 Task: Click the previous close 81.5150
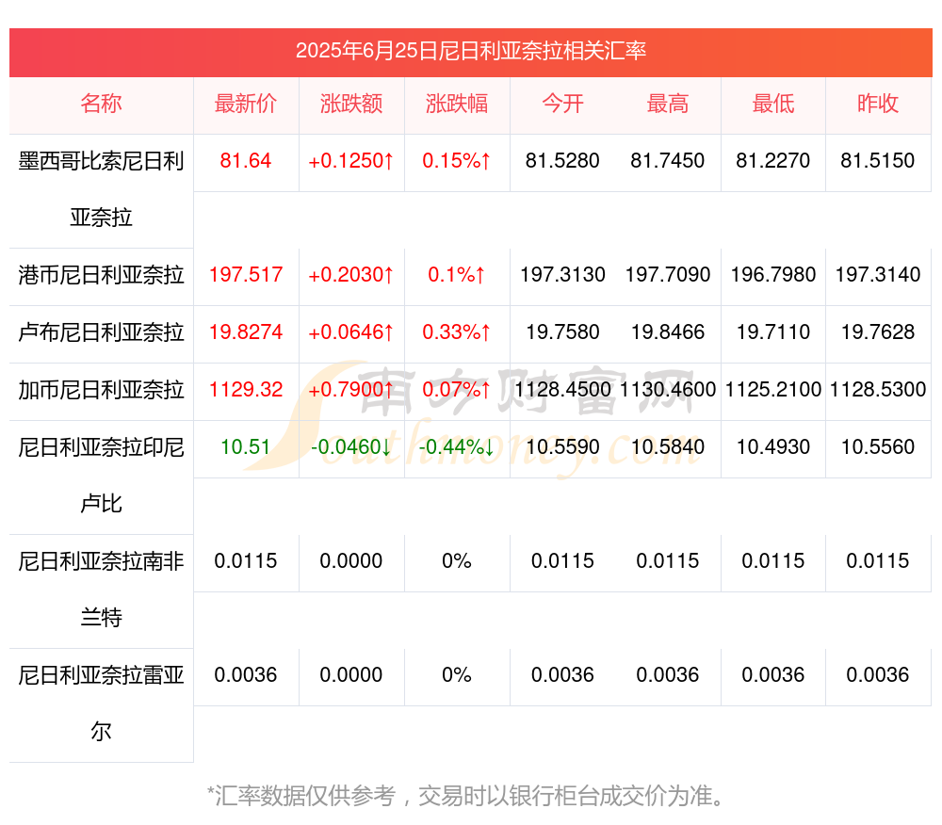(x=878, y=161)
